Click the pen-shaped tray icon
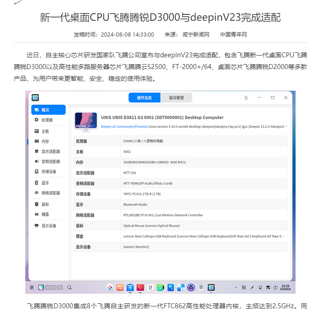The height and width of the screenshot is (315, 324). [252, 287]
